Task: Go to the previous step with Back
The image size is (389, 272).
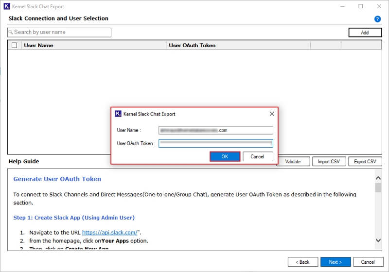Action: point(302,262)
